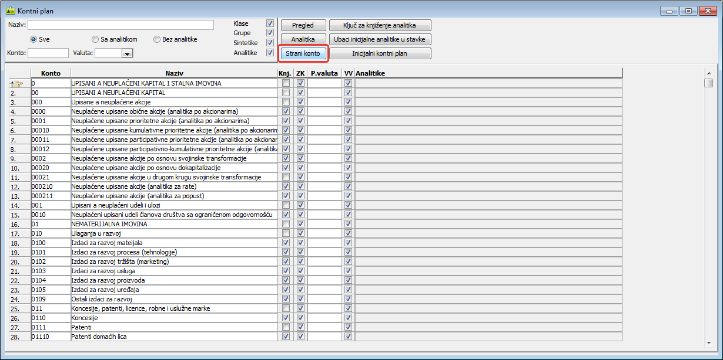
Task: Toggle the Analitike filter checkbox
Action: 270,52
